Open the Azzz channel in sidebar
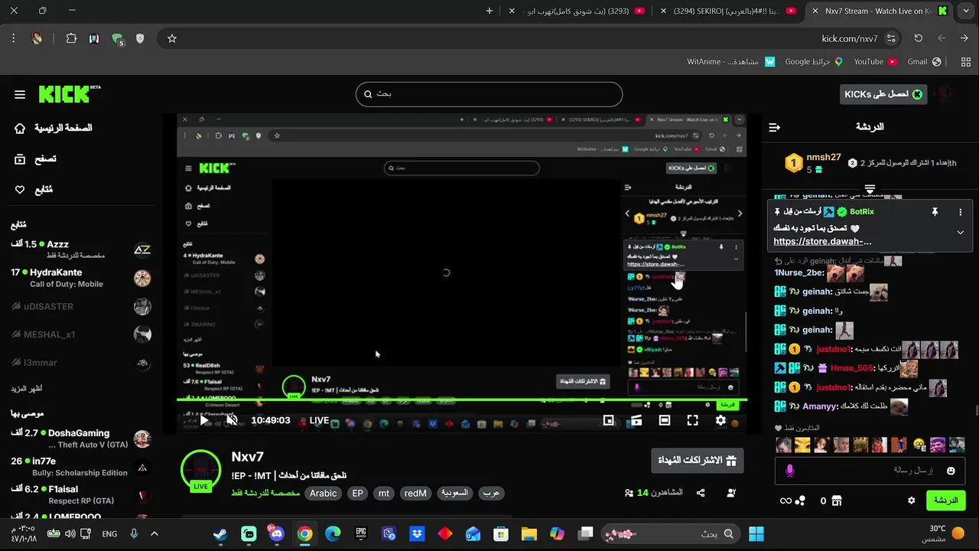Image resolution: width=979 pixels, height=551 pixels. 80,249
